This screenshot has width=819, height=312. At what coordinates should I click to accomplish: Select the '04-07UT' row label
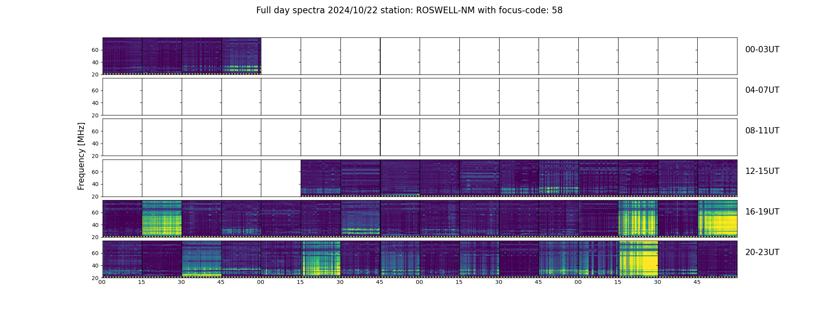(x=762, y=90)
